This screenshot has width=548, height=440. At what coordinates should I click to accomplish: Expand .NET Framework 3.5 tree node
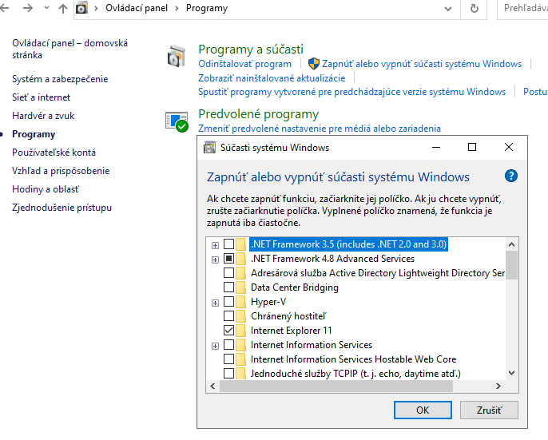point(216,245)
